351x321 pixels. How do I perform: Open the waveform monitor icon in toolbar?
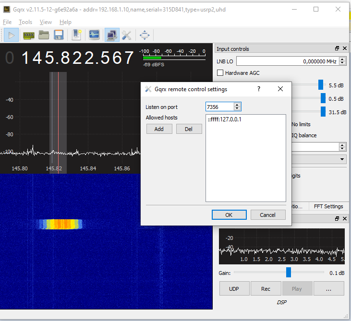pos(94,35)
